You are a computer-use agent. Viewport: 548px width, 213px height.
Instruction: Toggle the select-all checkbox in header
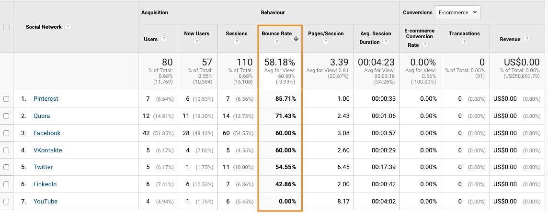[6, 27]
